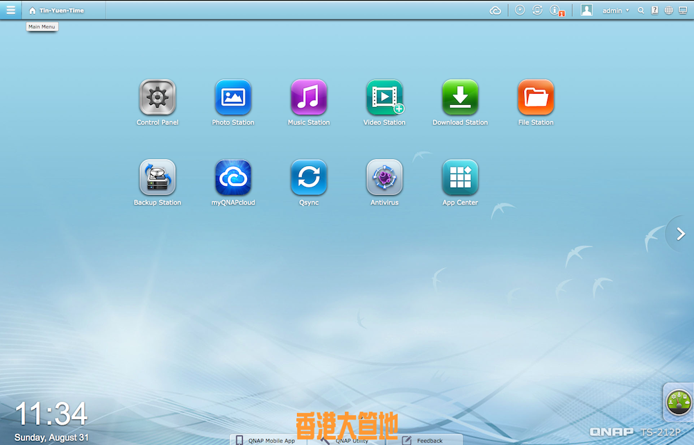The height and width of the screenshot is (445, 694).
Task: Open the Antivirus app
Action: pyautogui.click(x=384, y=183)
